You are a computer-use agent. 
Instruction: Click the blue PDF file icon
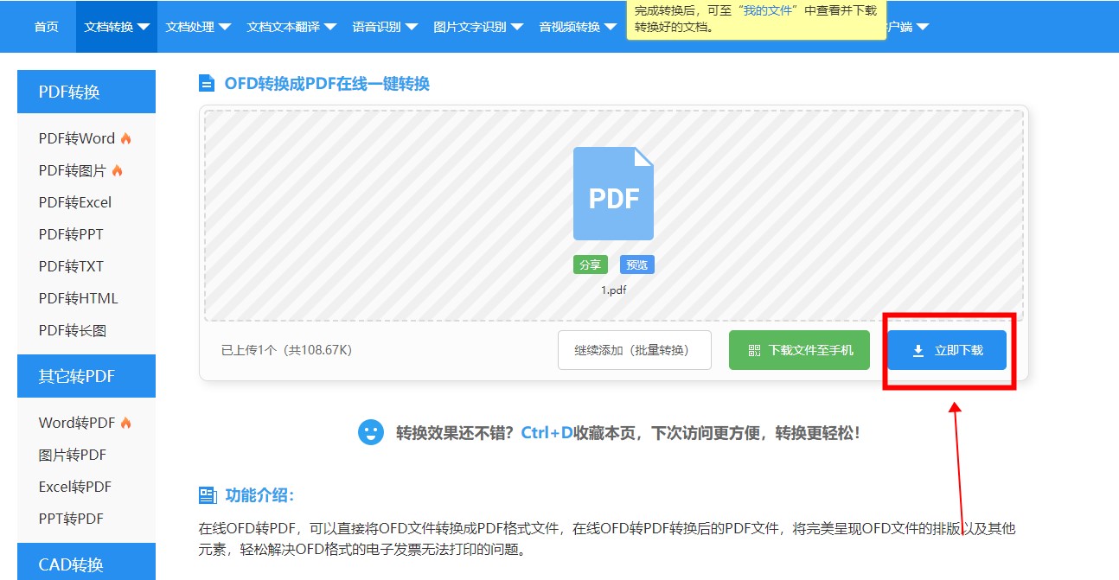click(x=613, y=194)
